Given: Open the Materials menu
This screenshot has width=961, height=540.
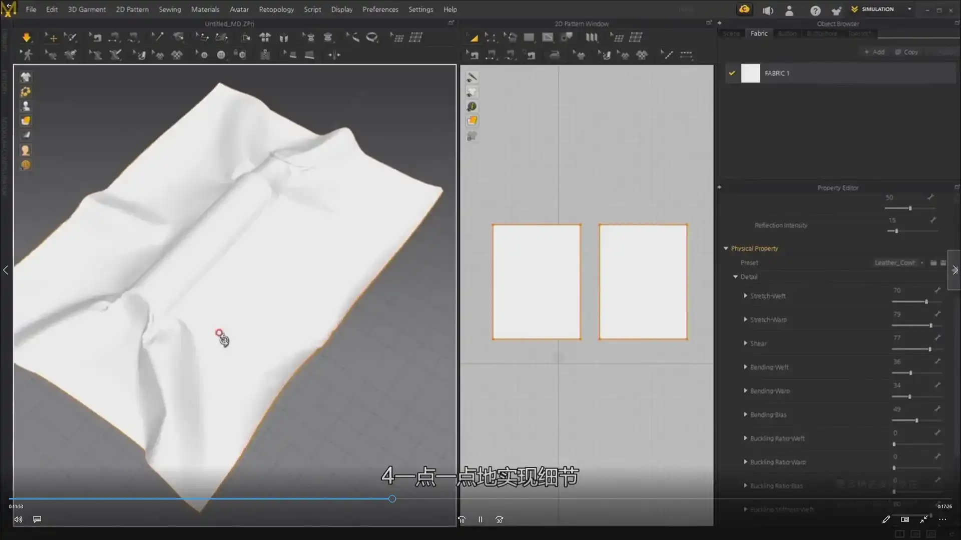Looking at the screenshot, I should tap(205, 9).
